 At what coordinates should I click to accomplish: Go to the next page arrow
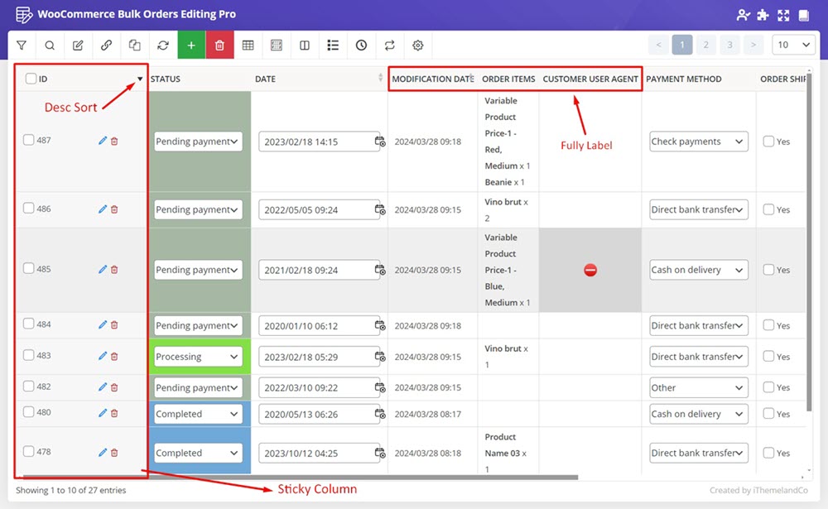click(753, 45)
